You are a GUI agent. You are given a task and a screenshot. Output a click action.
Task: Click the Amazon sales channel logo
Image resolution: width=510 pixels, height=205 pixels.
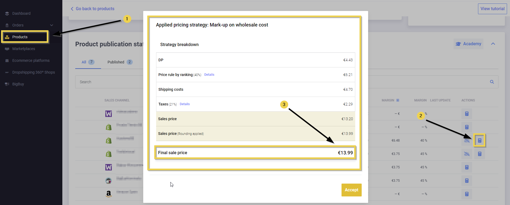pos(109,194)
